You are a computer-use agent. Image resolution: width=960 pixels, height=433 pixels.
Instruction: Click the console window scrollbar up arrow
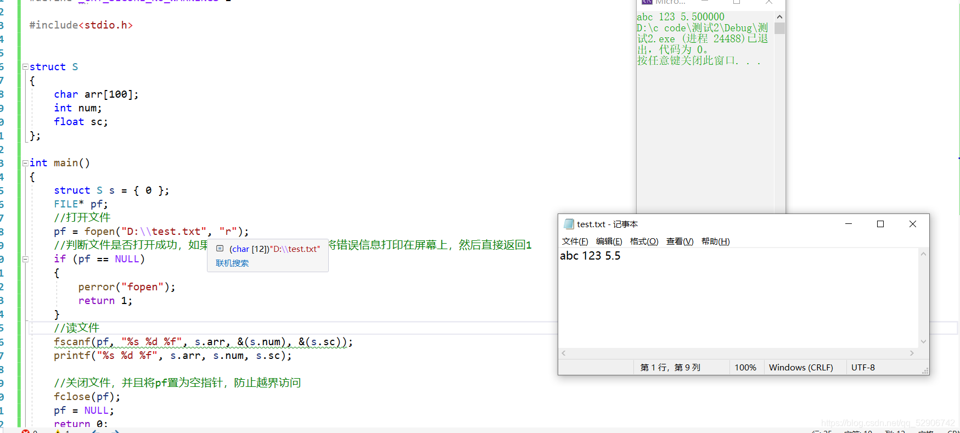(x=779, y=17)
